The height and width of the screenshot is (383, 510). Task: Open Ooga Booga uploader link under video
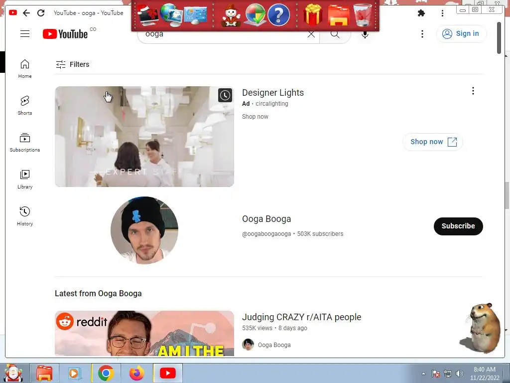(274, 345)
